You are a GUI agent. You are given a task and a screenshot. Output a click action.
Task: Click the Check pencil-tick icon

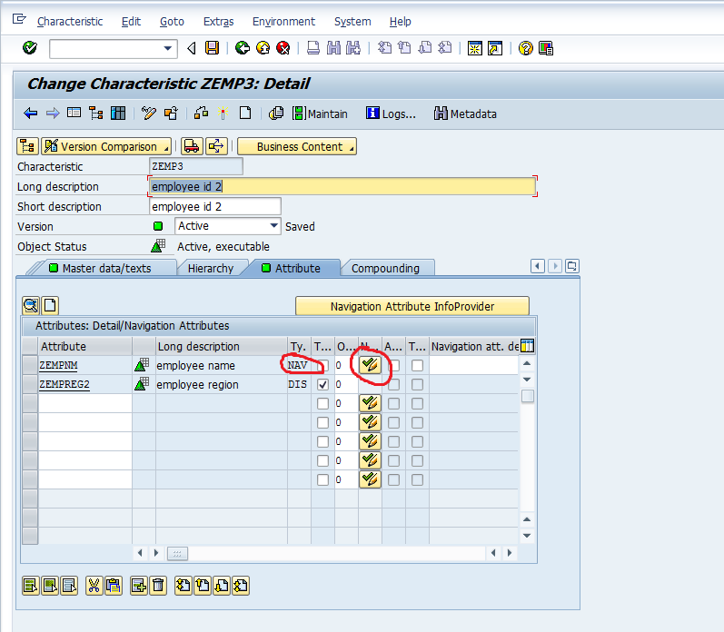pyautogui.click(x=149, y=114)
